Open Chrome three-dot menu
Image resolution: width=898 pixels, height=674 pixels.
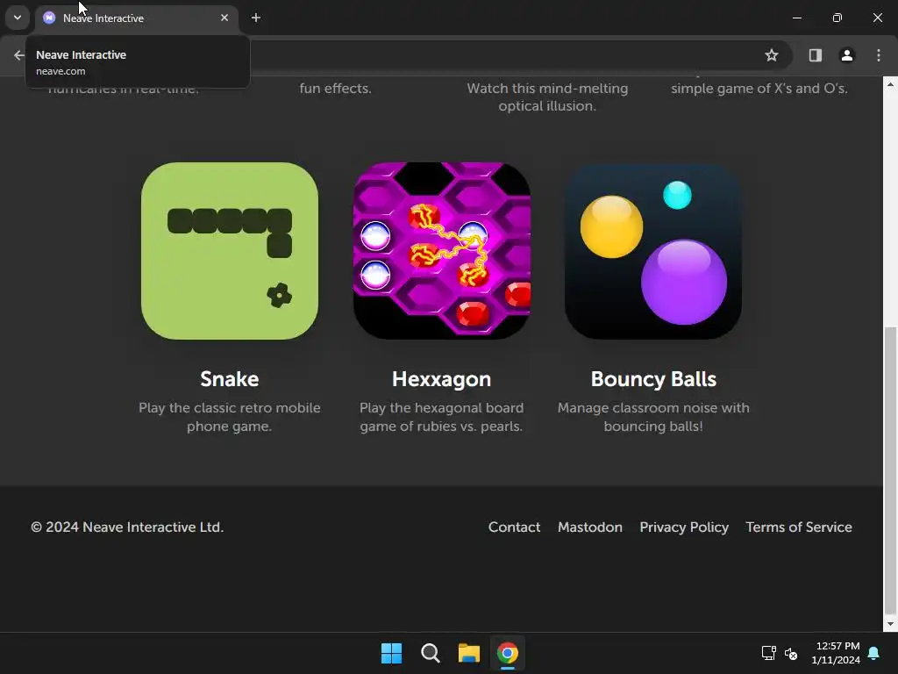[879, 55]
